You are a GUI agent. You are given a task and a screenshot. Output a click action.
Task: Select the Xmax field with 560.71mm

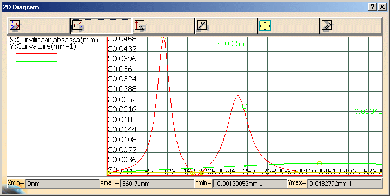point(157,184)
